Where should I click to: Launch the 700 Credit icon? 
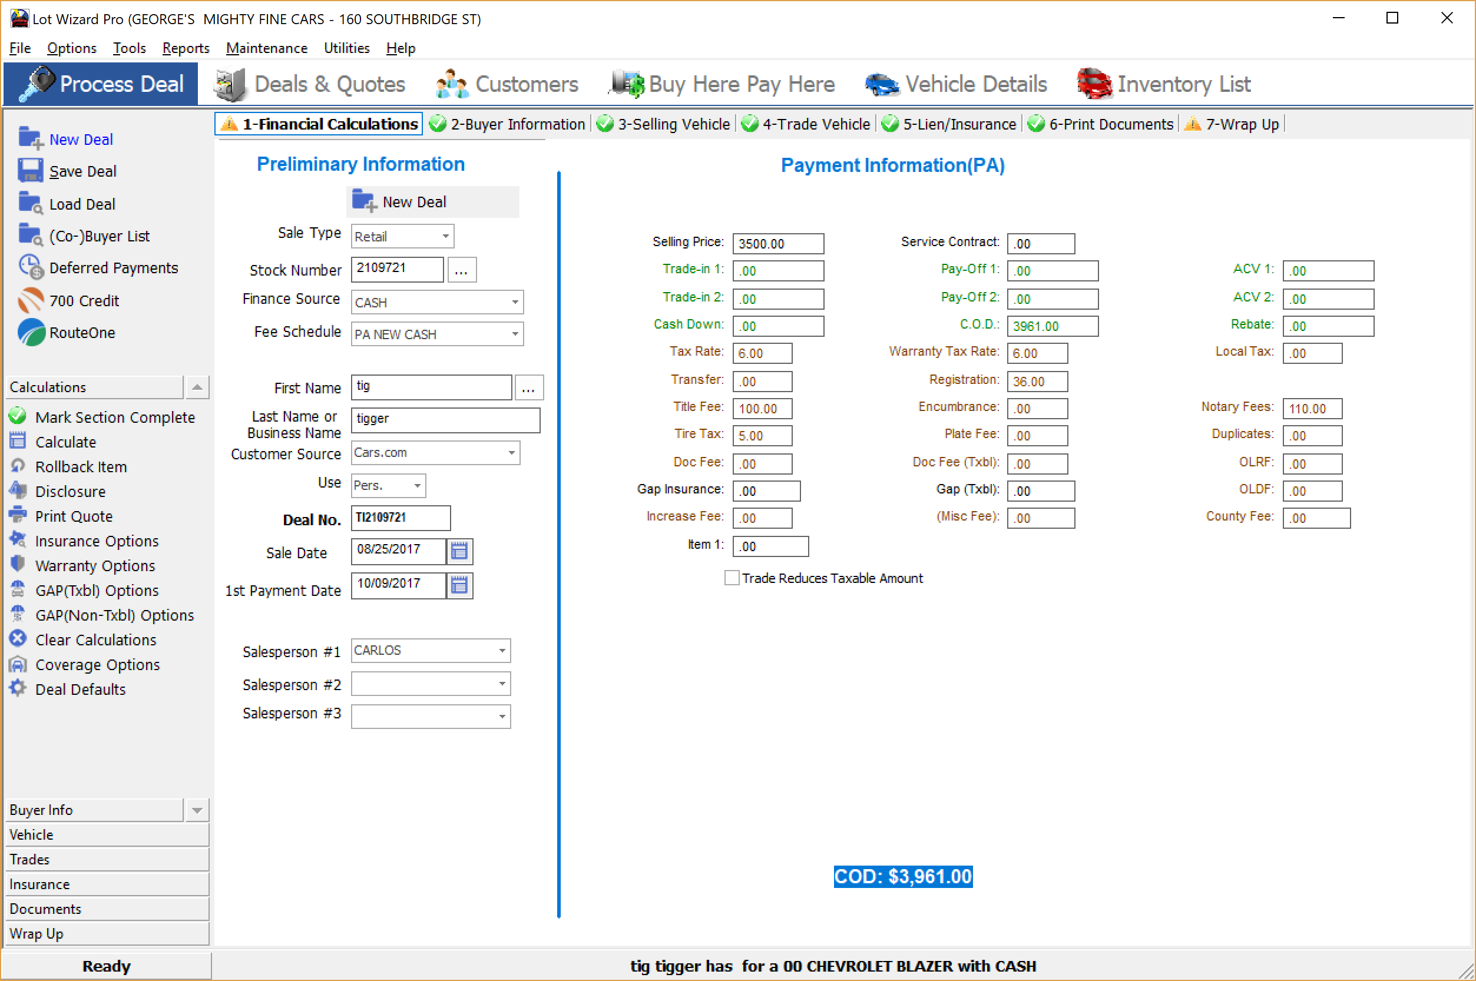30,300
